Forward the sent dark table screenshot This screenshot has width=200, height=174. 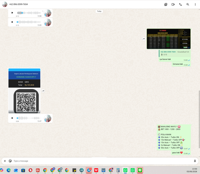point(144,39)
